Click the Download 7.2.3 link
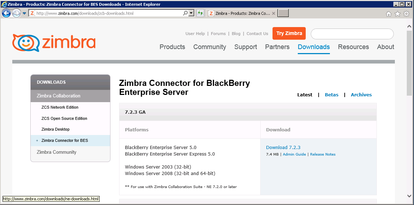The height and width of the screenshot is (205, 414). 283,147
